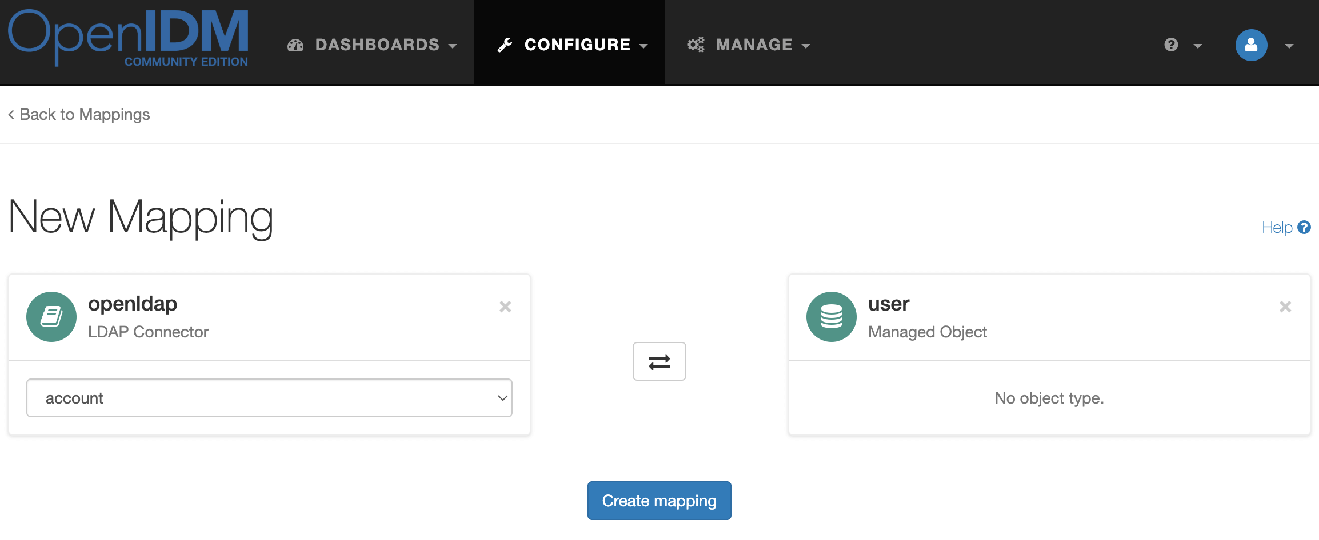The image size is (1319, 540).
Task: Open the account object type dropdown
Action: 269,398
